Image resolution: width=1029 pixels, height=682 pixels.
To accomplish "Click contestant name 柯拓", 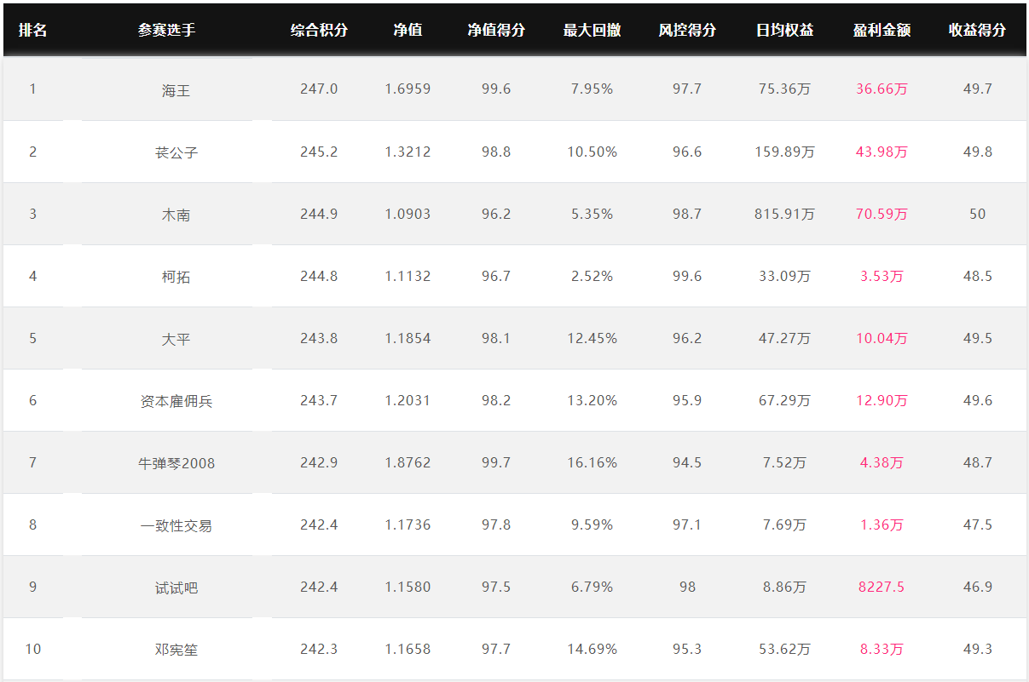I will coord(176,277).
